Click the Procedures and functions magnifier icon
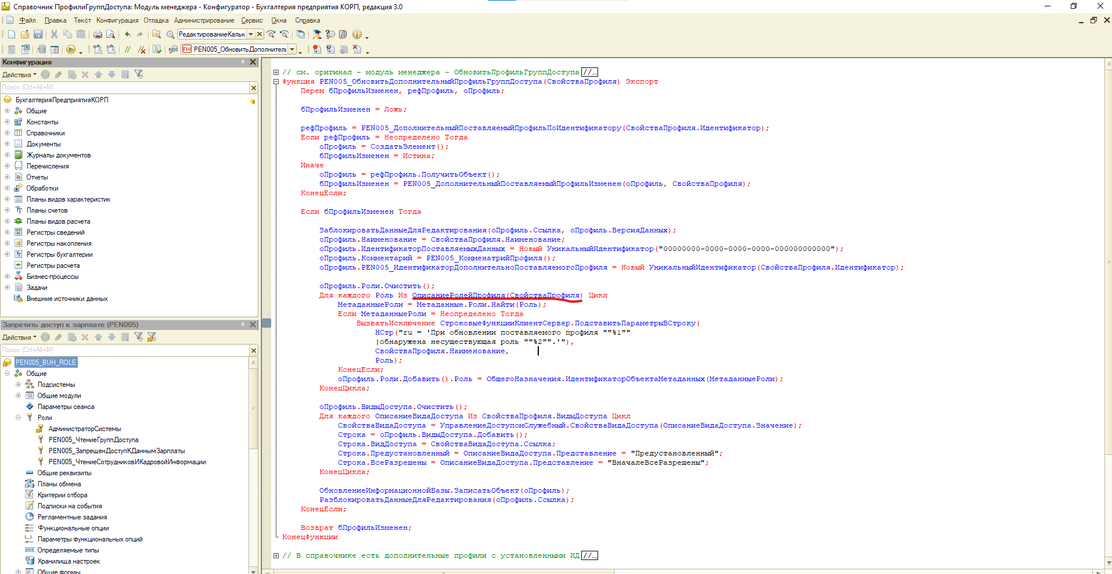The image size is (1112, 574). tap(173, 49)
